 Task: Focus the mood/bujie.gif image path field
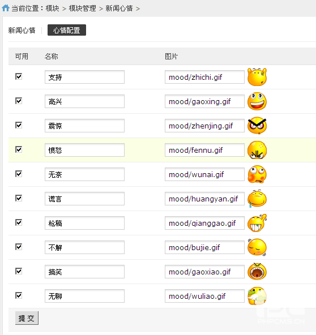[204, 247]
